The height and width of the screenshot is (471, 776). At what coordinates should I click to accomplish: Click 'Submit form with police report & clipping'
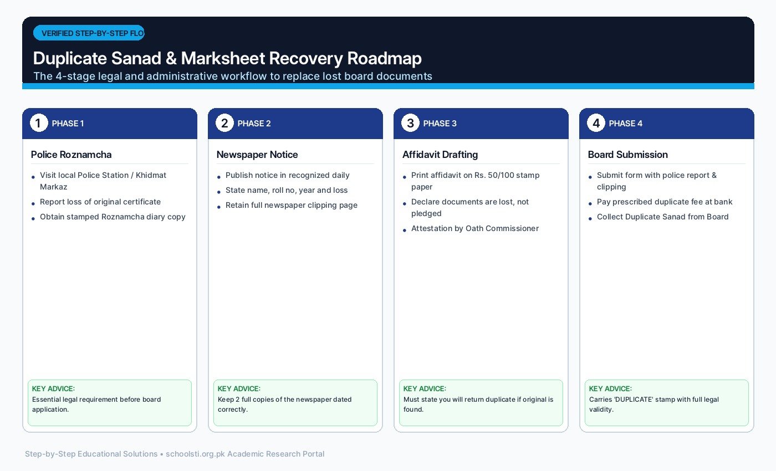pyautogui.click(x=657, y=181)
